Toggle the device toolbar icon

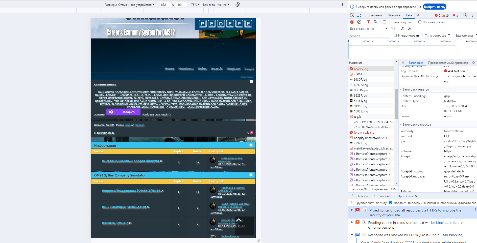click(x=359, y=15)
